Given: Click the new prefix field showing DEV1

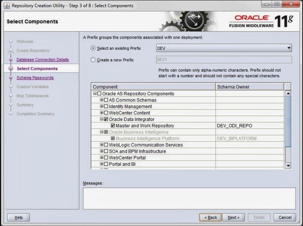Looking at the screenshot, I should (x=224, y=60).
